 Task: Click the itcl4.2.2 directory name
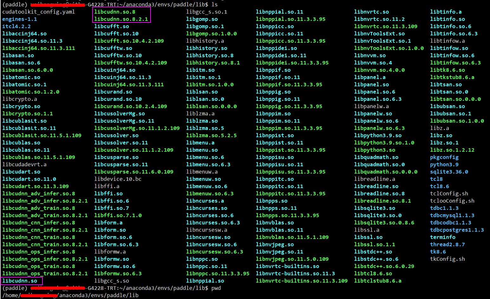coord(16,26)
